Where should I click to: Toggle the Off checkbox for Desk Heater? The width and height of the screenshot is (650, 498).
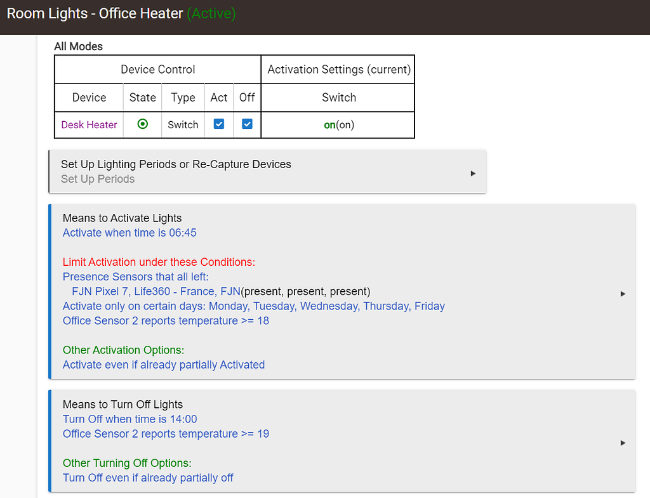click(246, 124)
